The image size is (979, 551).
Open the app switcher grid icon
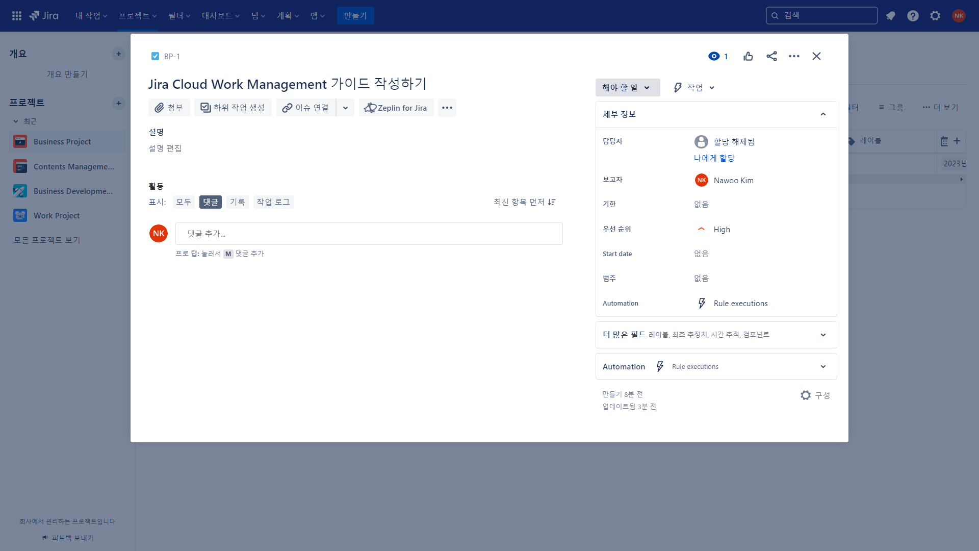pyautogui.click(x=17, y=16)
